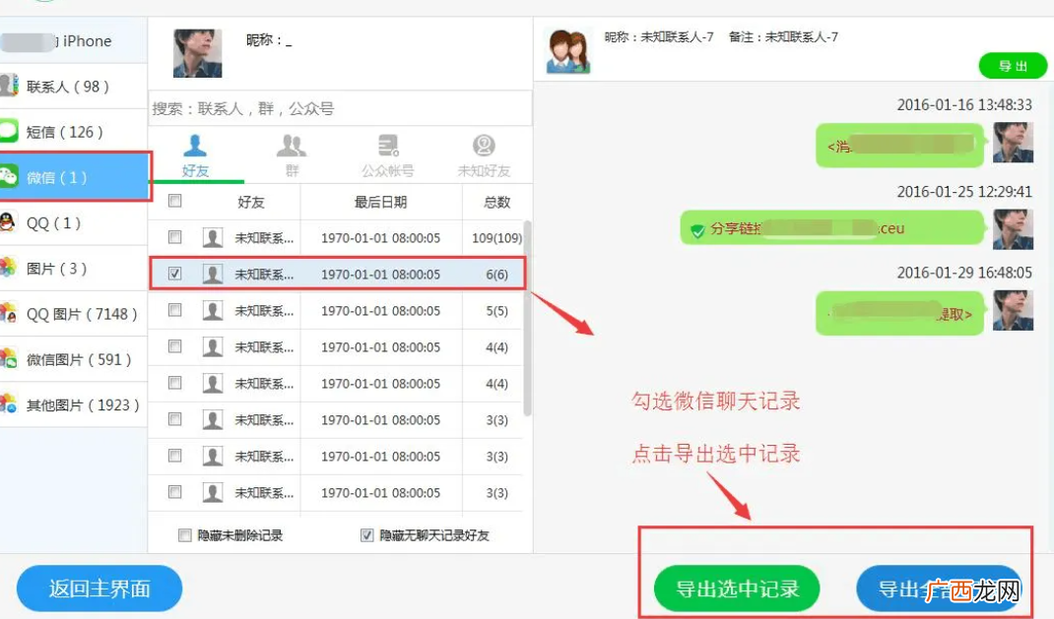
Task: Click the 总数 column header
Action: pyautogui.click(x=496, y=202)
